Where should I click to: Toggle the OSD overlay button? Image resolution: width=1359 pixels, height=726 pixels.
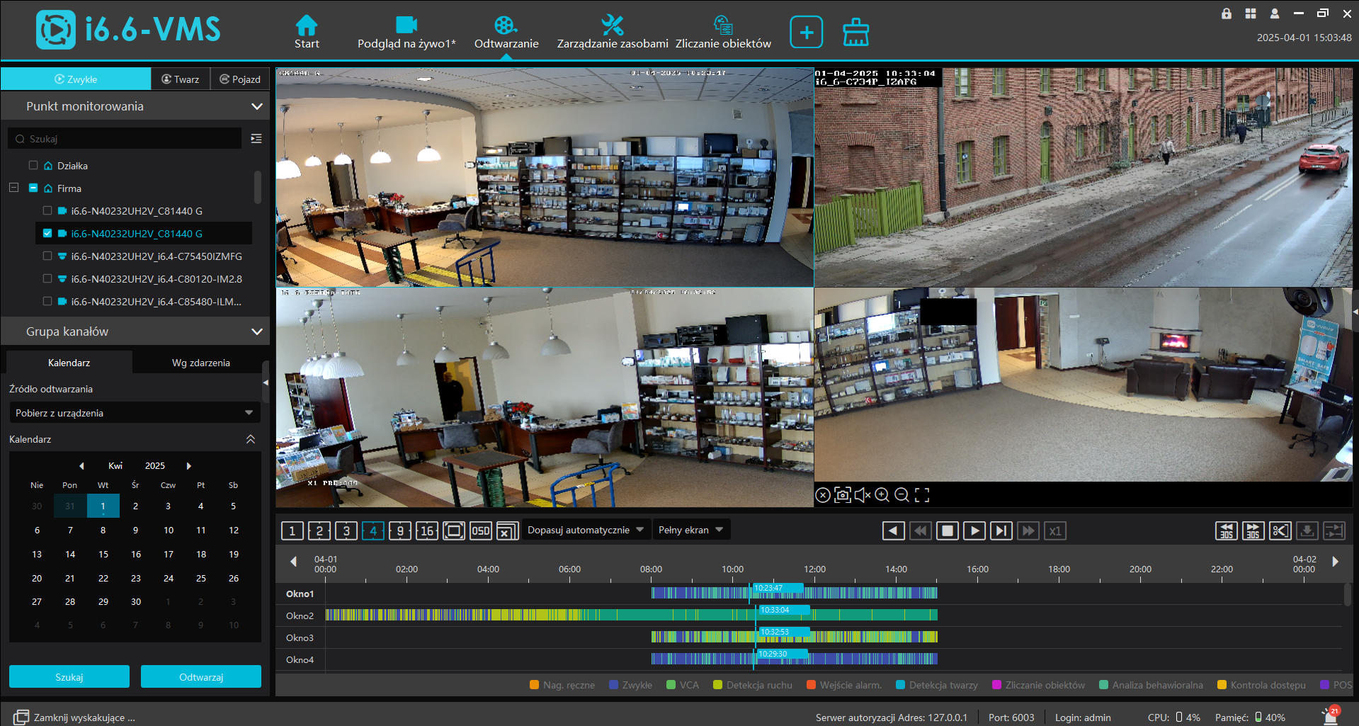[480, 531]
